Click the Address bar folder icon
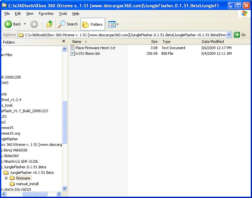Viewport: 252px width, 198px height. tap(21, 35)
